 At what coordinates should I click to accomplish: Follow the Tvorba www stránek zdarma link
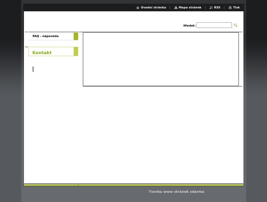pos(176,191)
